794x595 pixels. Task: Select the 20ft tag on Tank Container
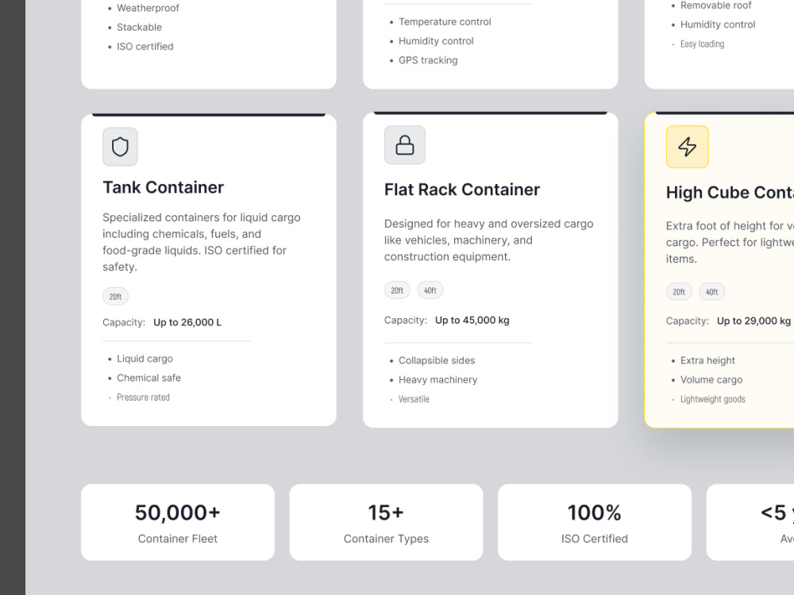(x=115, y=297)
